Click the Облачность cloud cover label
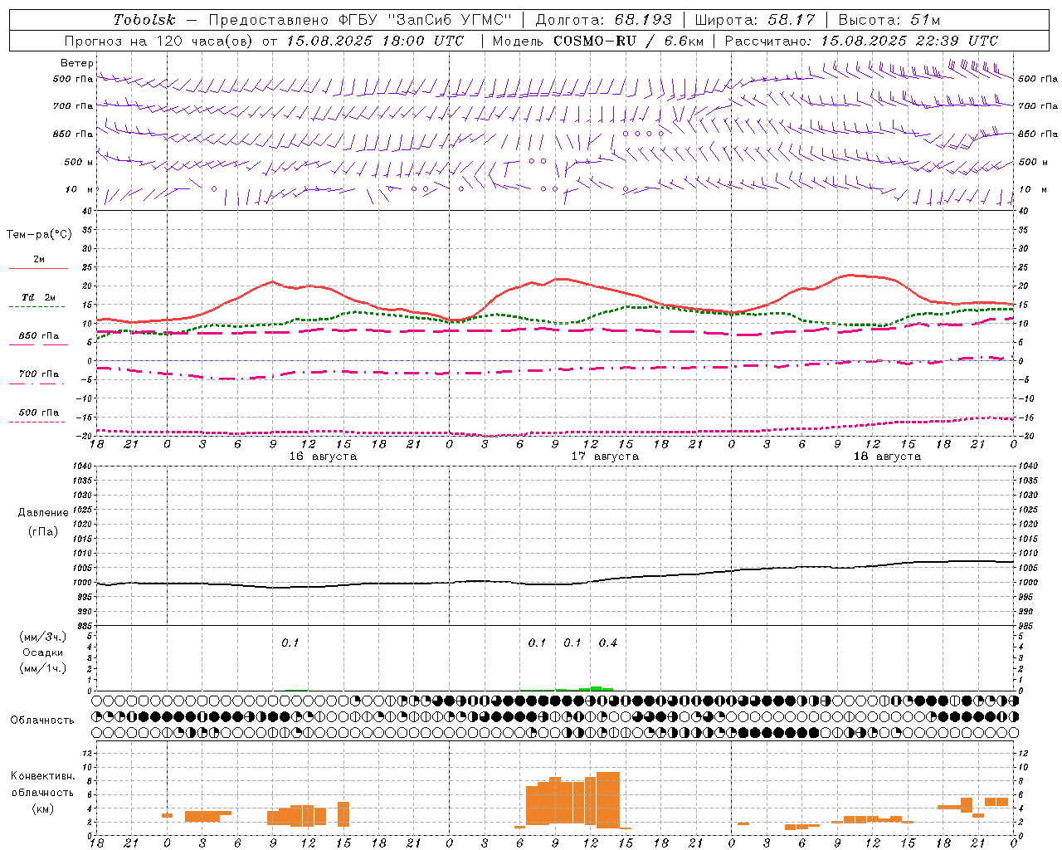The width and height of the screenshot is (1062, 850). coord(42,721)
